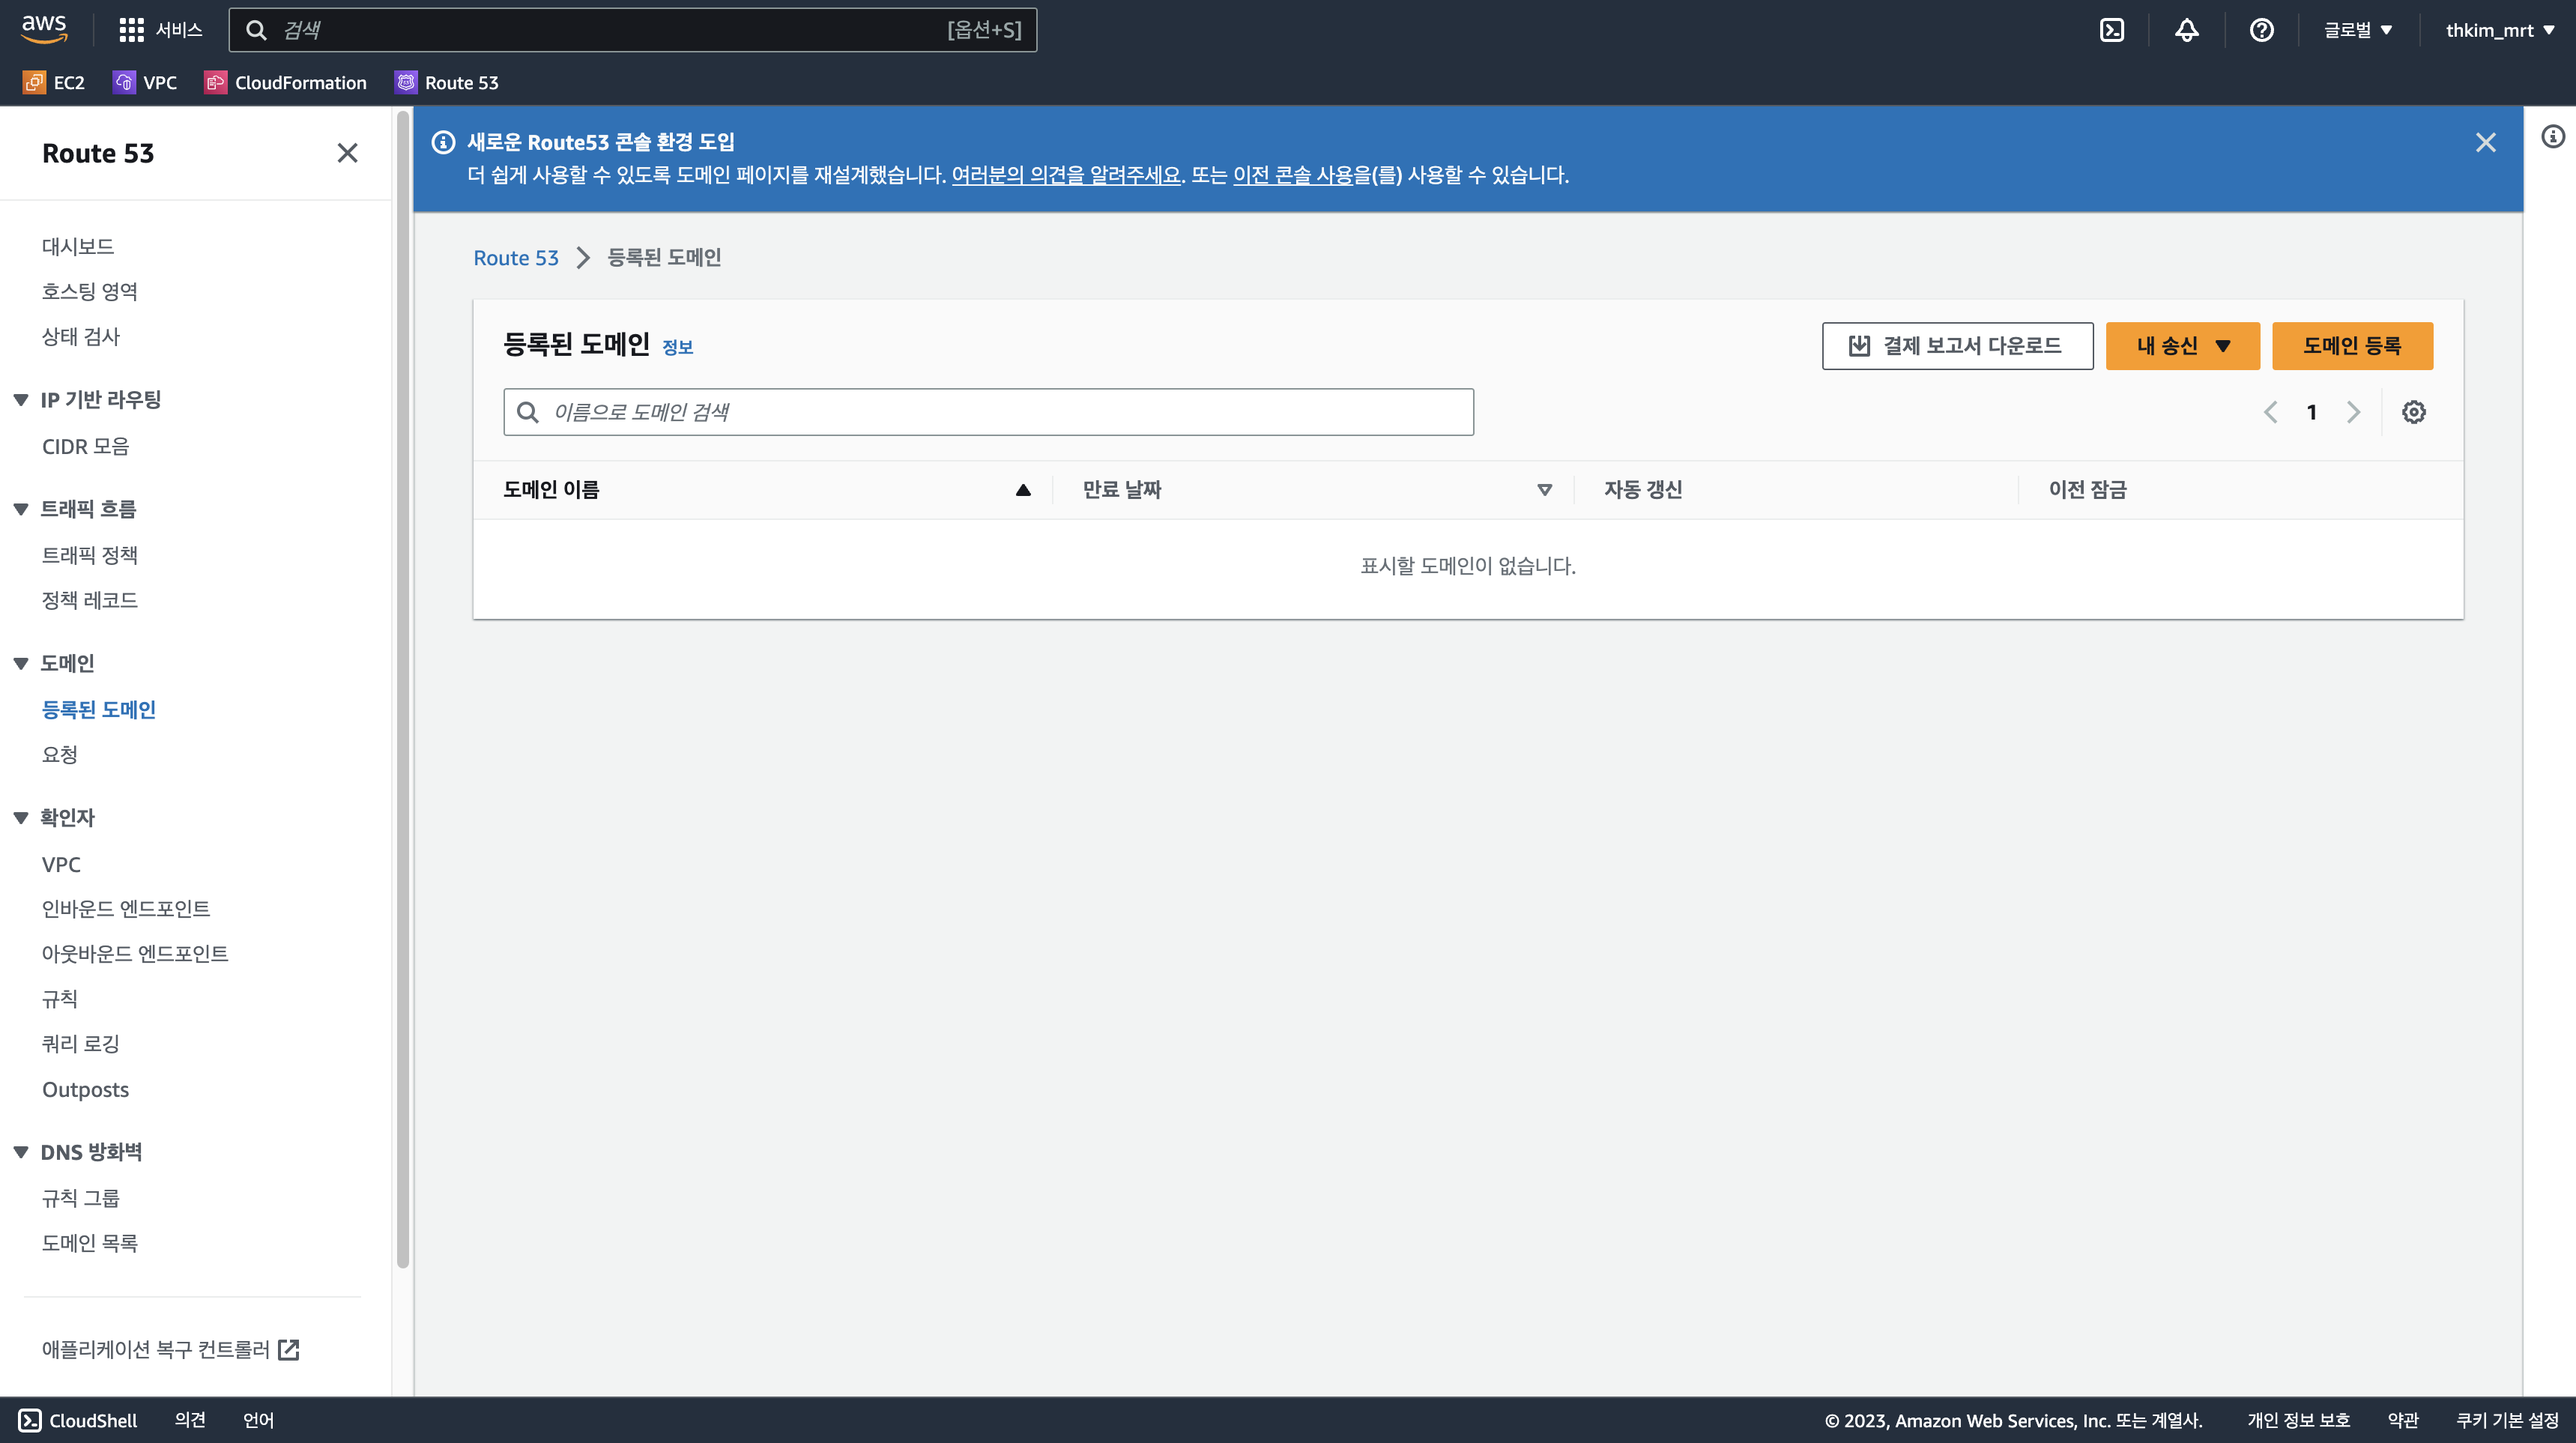2576x1443 pixels.
Task: Dismiss the new Route53 console banner
Action: tap(2485, 143)
